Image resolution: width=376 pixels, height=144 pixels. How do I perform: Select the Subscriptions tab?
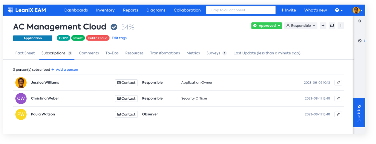point(57,53)
